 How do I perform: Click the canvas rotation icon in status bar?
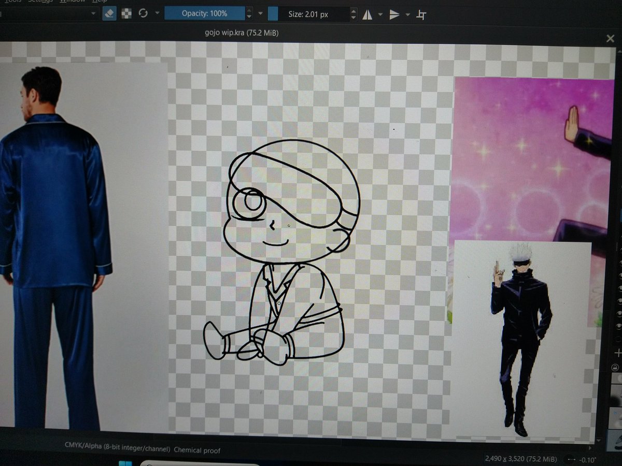point(572,460)
